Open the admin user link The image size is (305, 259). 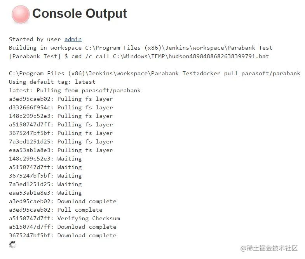(x=73, y=39)
